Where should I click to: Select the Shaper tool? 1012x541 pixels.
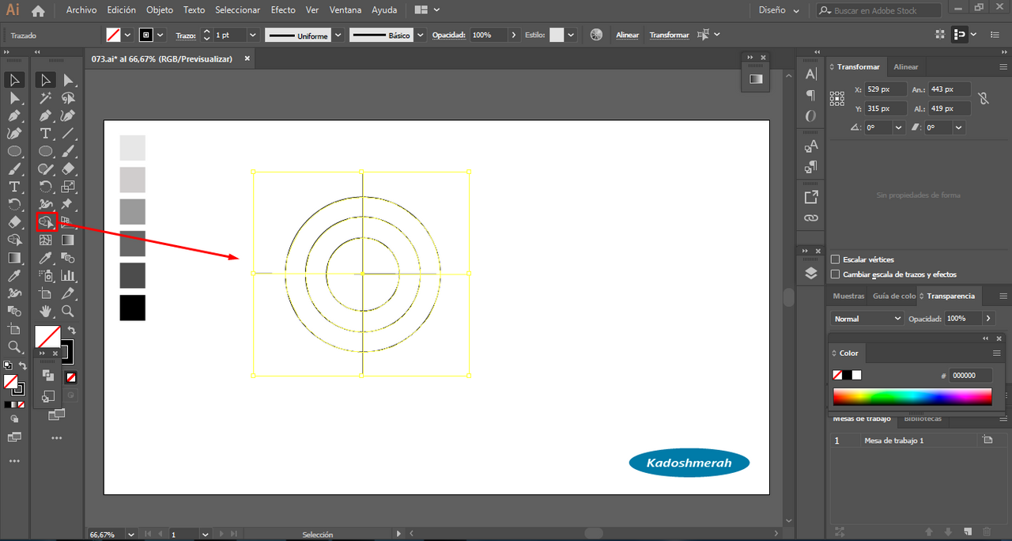point(46,169)
